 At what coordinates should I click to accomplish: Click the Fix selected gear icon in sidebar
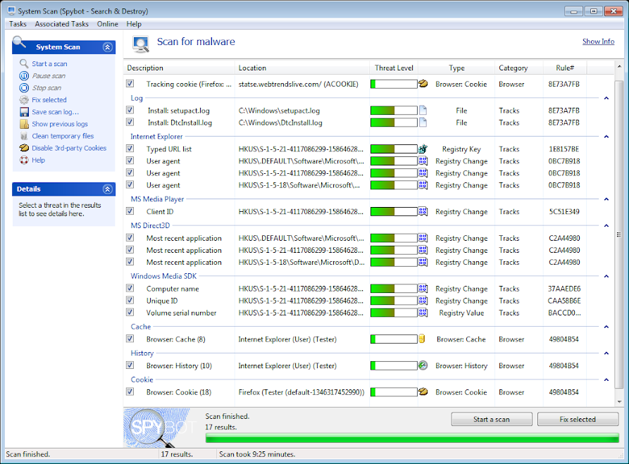pyautogui.click(x=24, y=100)
